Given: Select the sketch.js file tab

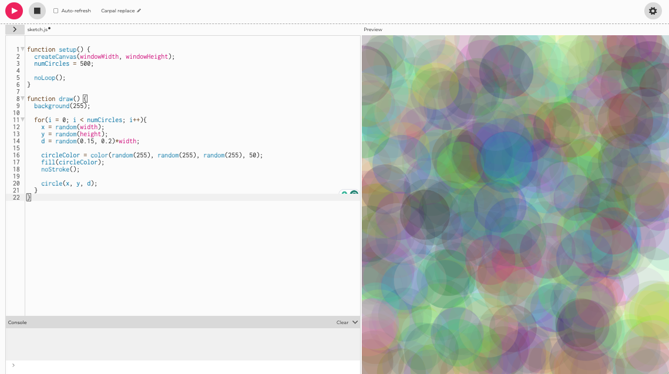Looking at the screenshot, I should (36, 28).
